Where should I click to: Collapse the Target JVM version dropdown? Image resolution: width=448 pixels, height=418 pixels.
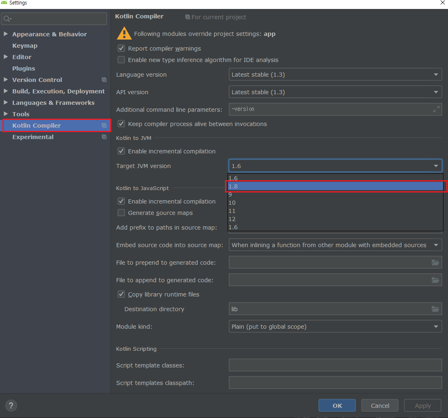335,166
